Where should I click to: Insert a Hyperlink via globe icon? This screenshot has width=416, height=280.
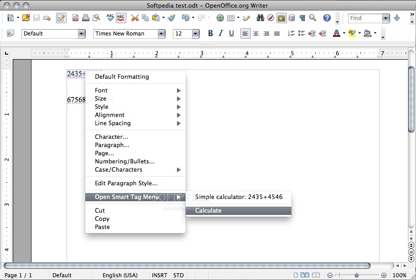[220, 18]
